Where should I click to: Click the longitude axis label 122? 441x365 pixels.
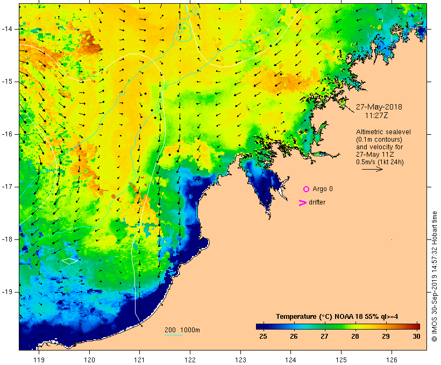click(190, 360)
